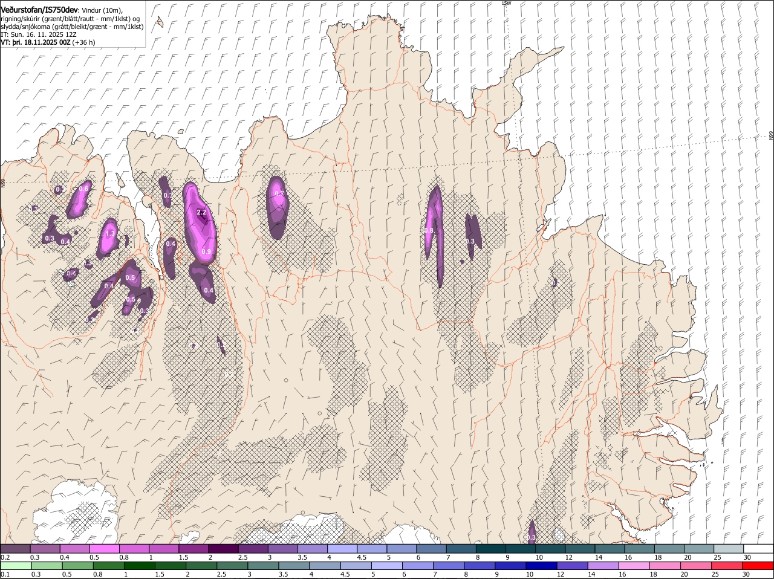Select the darkest purple 2–2.5 snow legend swatch

click(223, 549)
